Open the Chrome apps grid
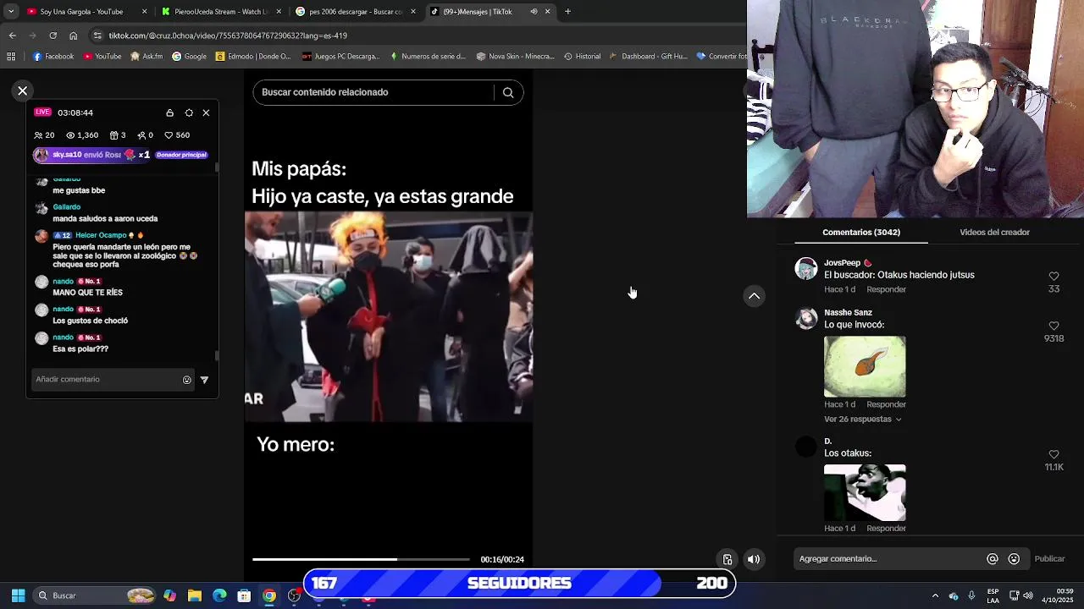Image resolution: width=1084 pixels, height=609 pixels. (x=11, y=57)
